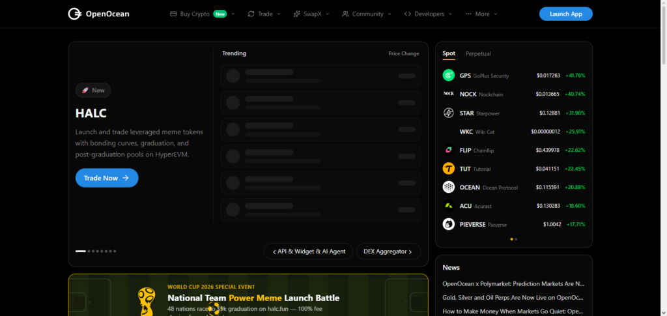Click the ACU Acurast token icon

(x=448, y=205)
